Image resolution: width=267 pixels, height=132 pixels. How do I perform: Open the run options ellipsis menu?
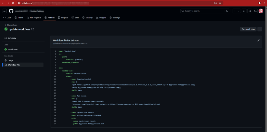tap(260, 29)
